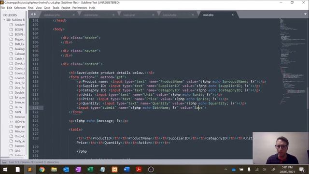Viewport: 309px width, 174px height.
Task: Open the EA ques folder in sidebar
Action: (x=19, y=98)
